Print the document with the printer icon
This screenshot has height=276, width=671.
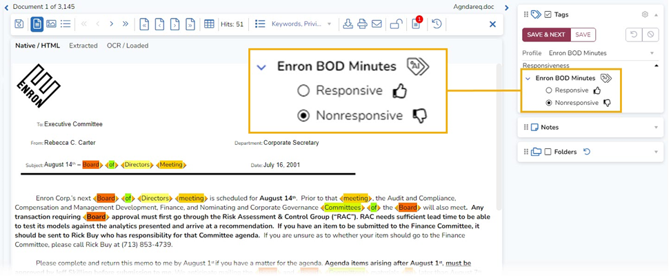tap(362, 24)
